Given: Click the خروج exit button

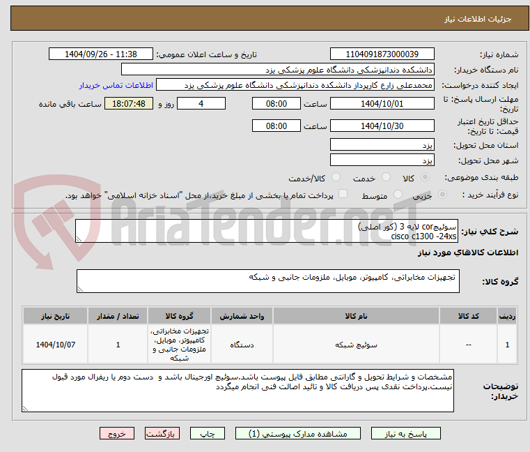Looking at the screenshot, I should (117, 433).
